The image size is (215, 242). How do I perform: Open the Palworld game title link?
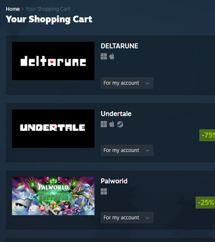[x=114, y=181]
